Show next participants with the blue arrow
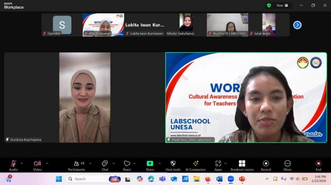This screenshot has height=185, width=331. click(297, 25)
